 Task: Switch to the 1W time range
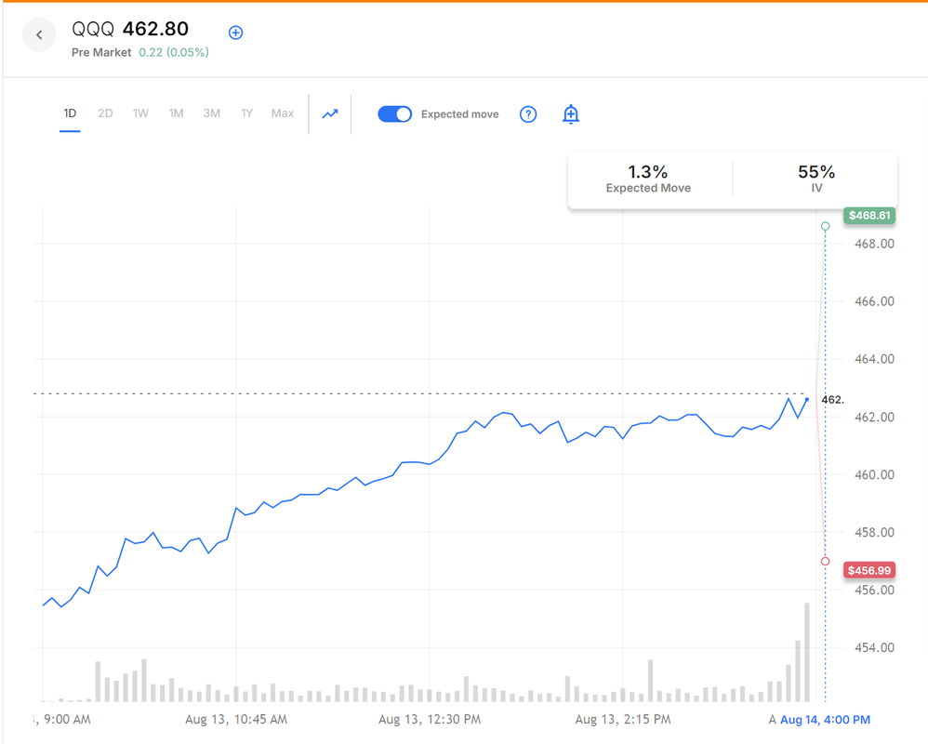pyautogui.click(x=140, y=113)
